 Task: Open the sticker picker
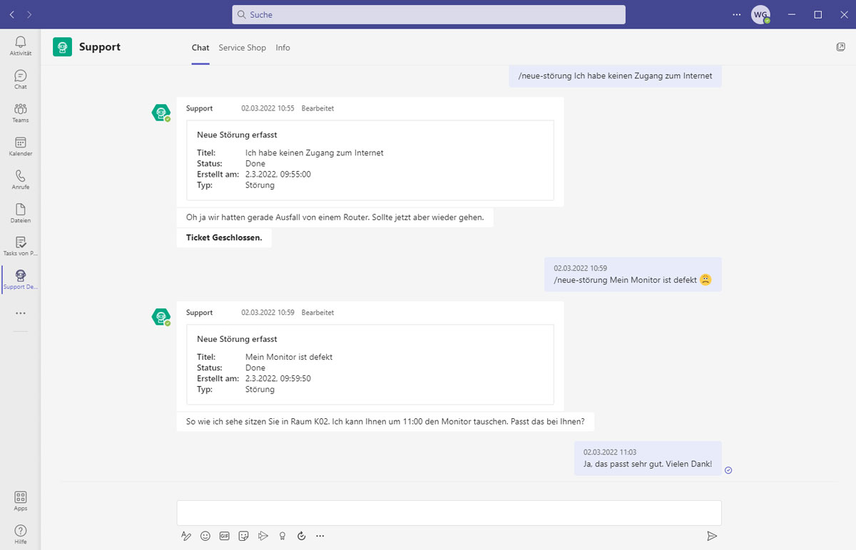coord(243,536)
